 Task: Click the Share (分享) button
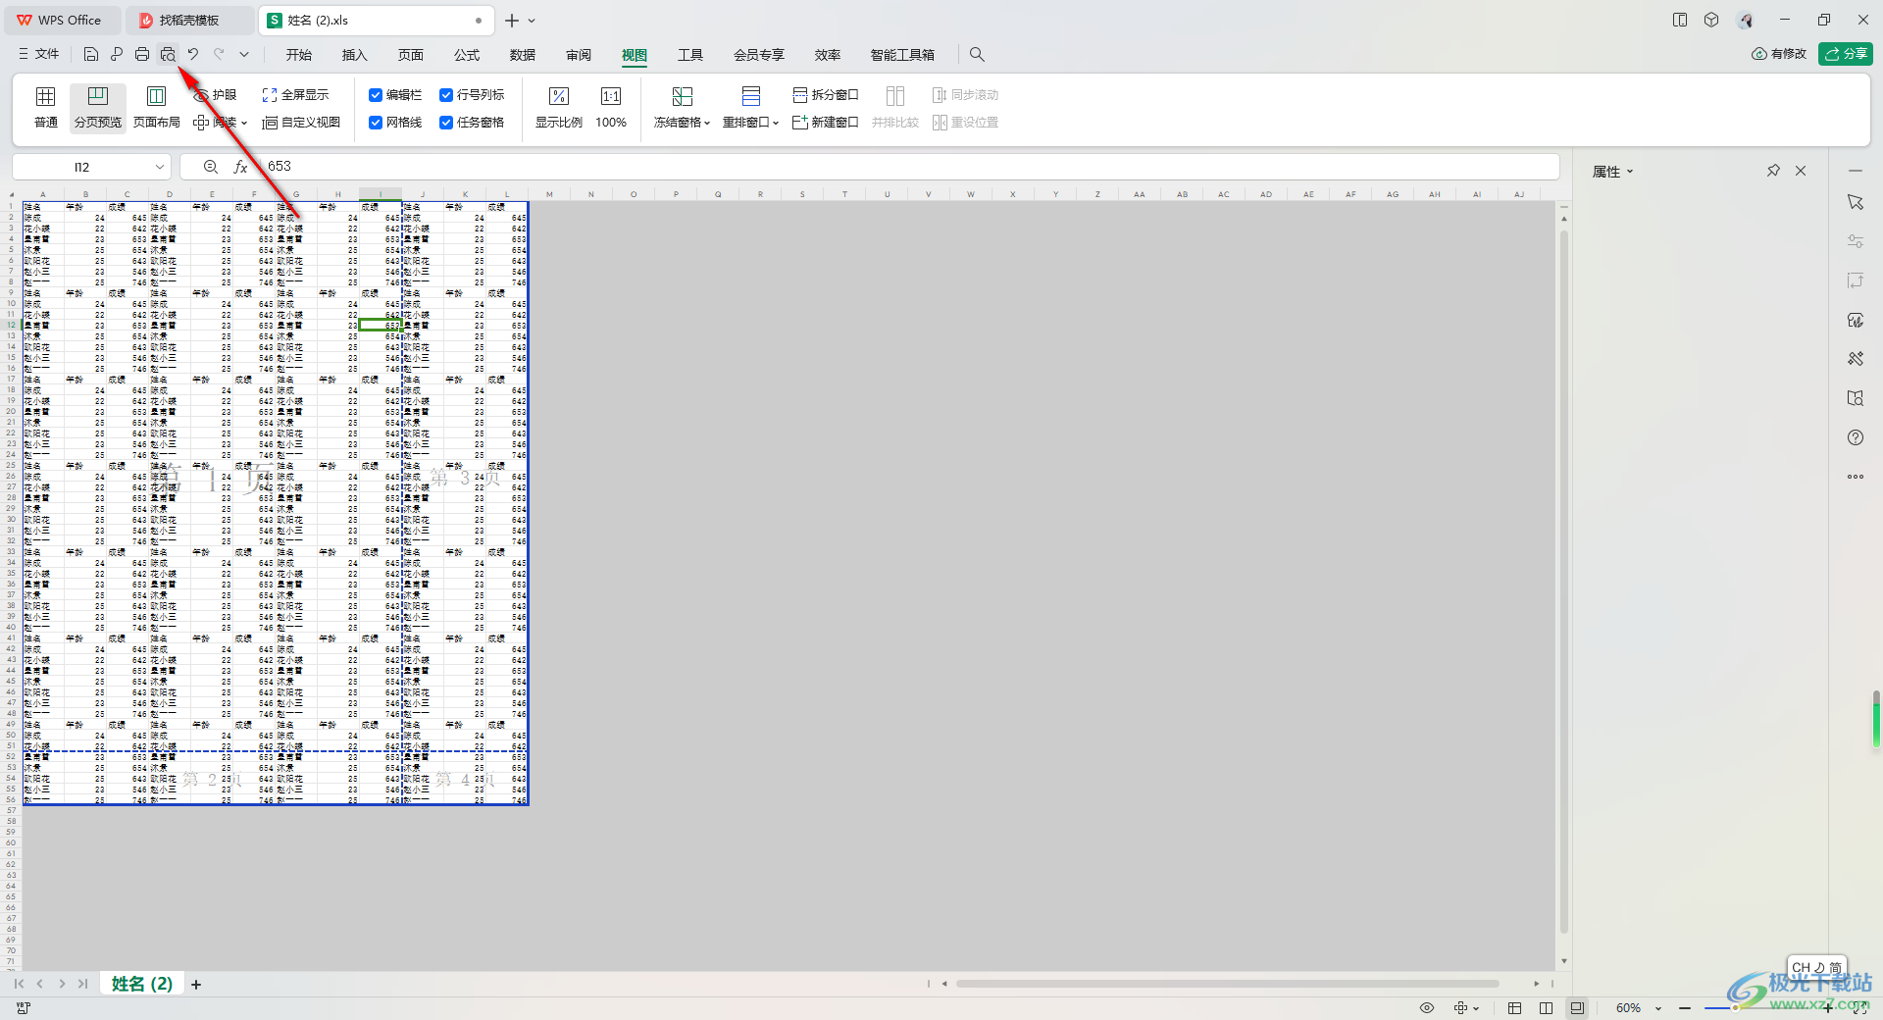point(1846,54)
